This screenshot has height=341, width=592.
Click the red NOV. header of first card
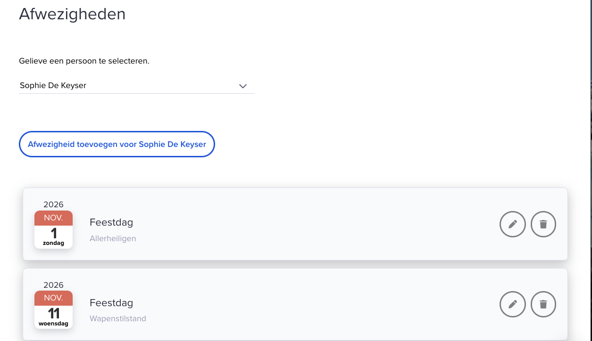(53, 218)
